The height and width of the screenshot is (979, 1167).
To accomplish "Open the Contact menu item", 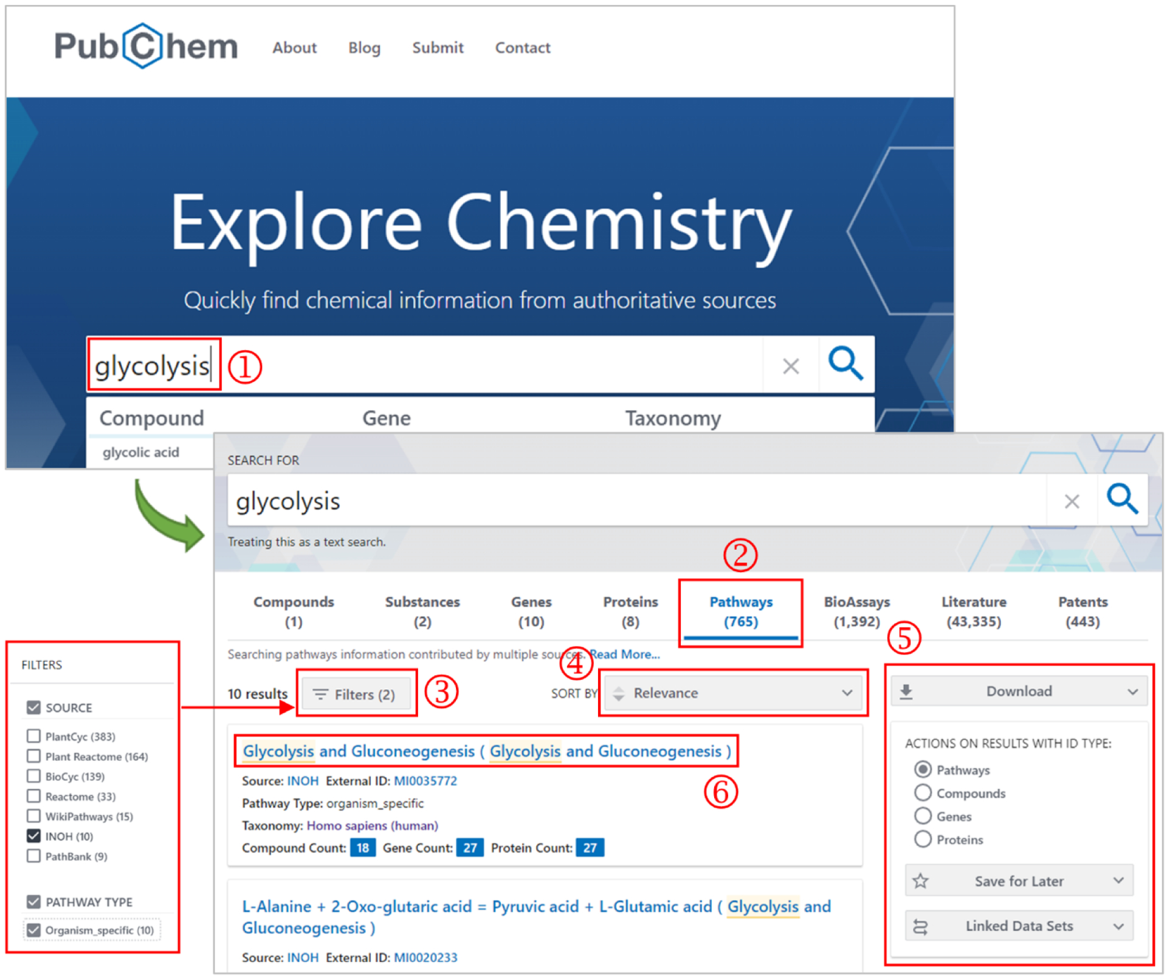I will tap(523, 47).
